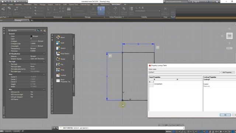Toggle polar tracking in status bar
The height and width of the screenshot is (133, 236).
[188, 132]
